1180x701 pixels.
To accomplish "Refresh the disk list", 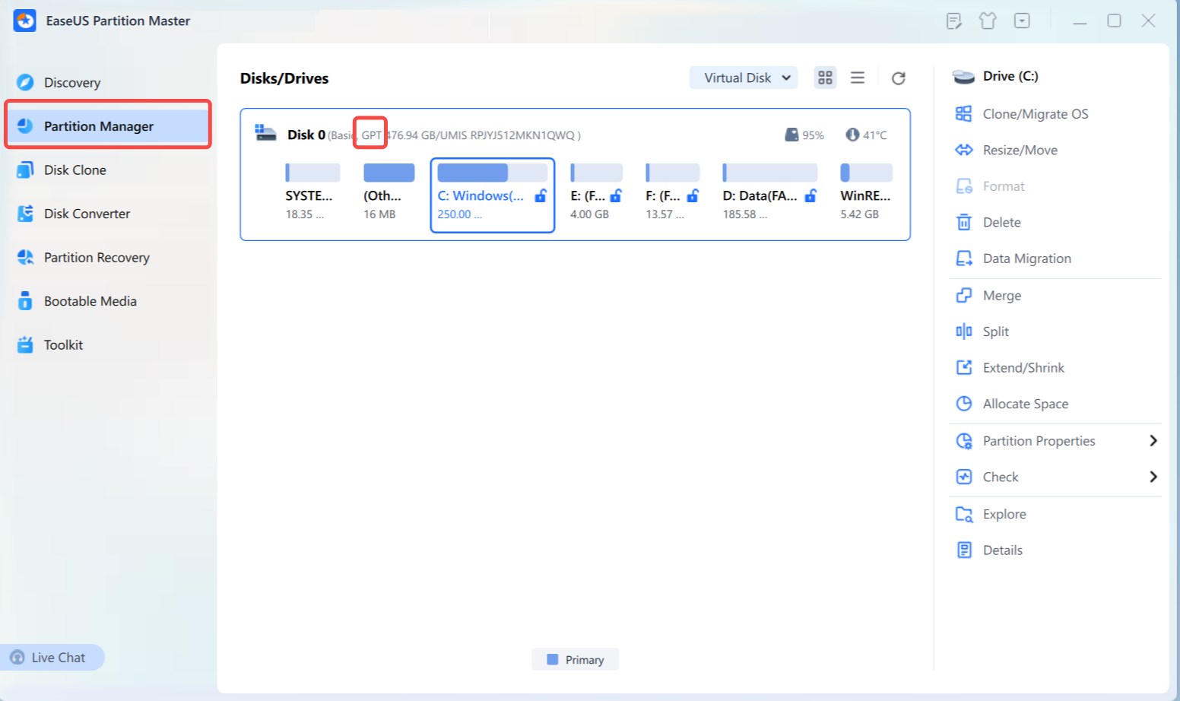I will click(x=899, y=78).
